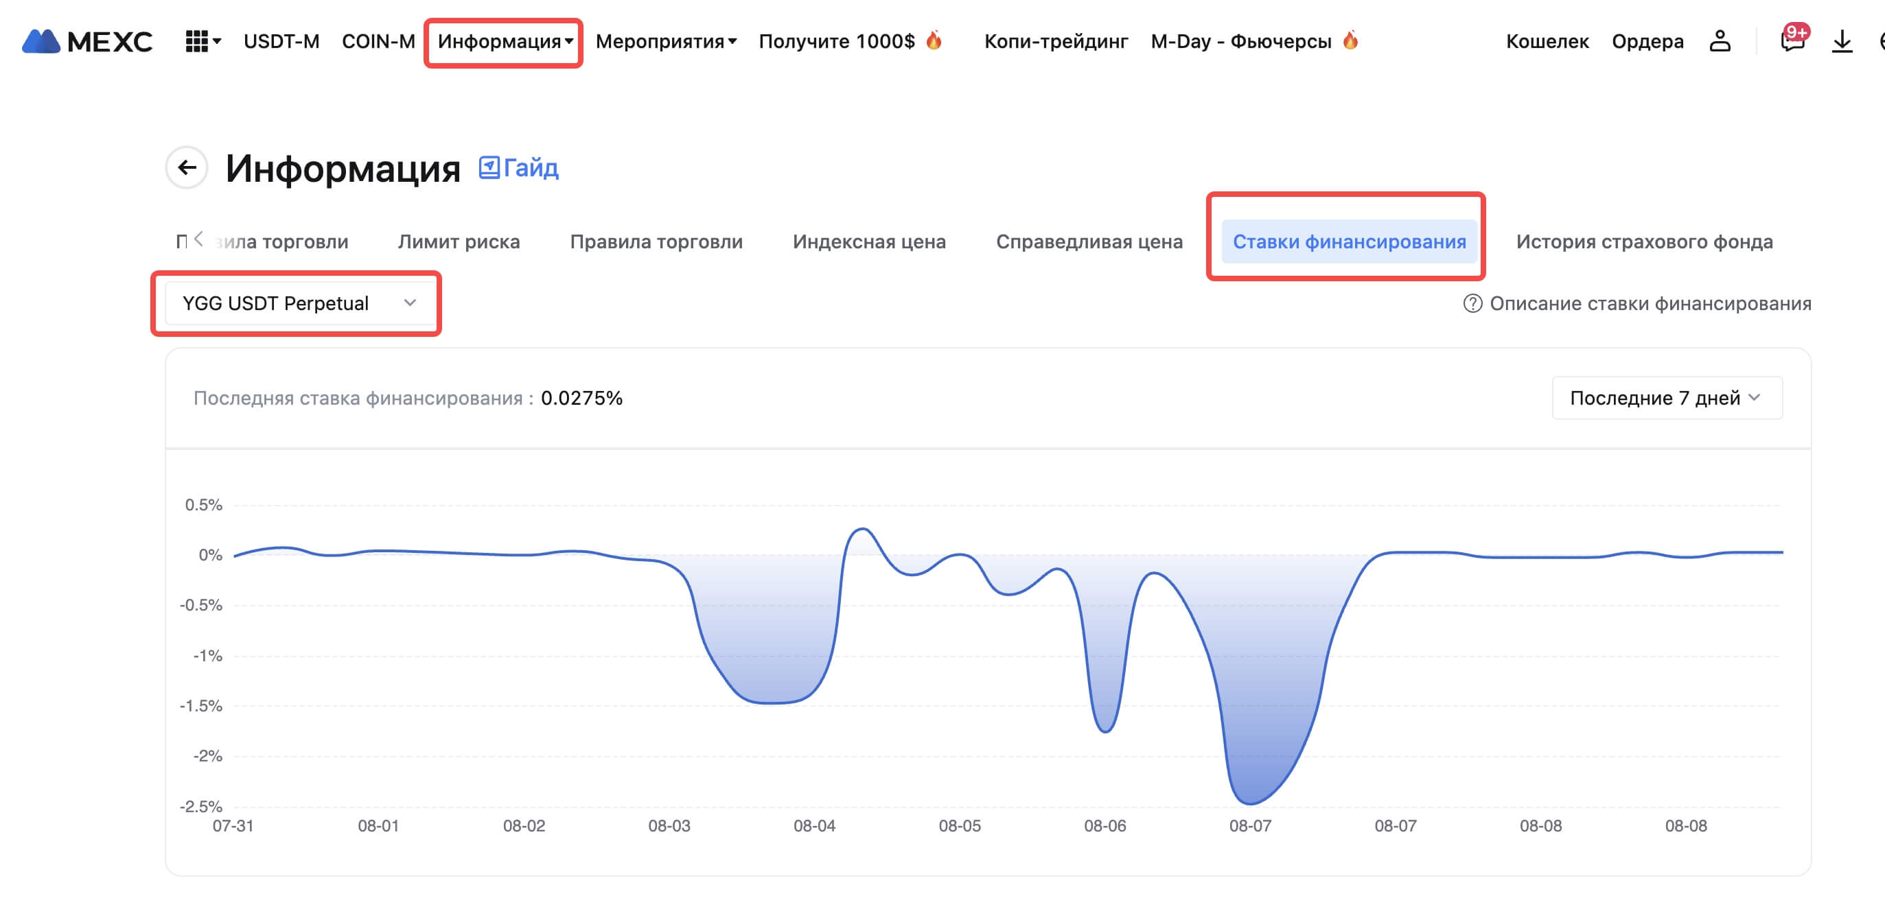Screen dimensions: 1885x911
Task: Switch to Лимит риска tab
Action: click(459, 242)
